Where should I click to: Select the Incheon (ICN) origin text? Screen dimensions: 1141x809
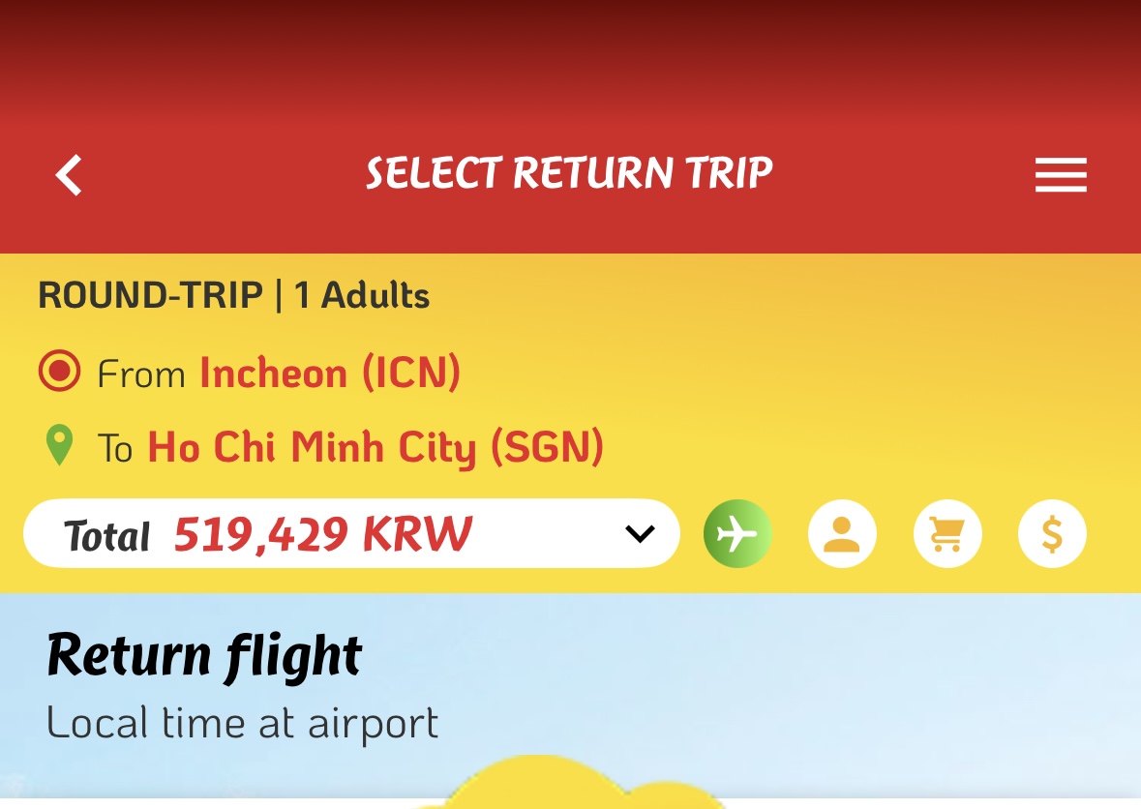point(330,374)
